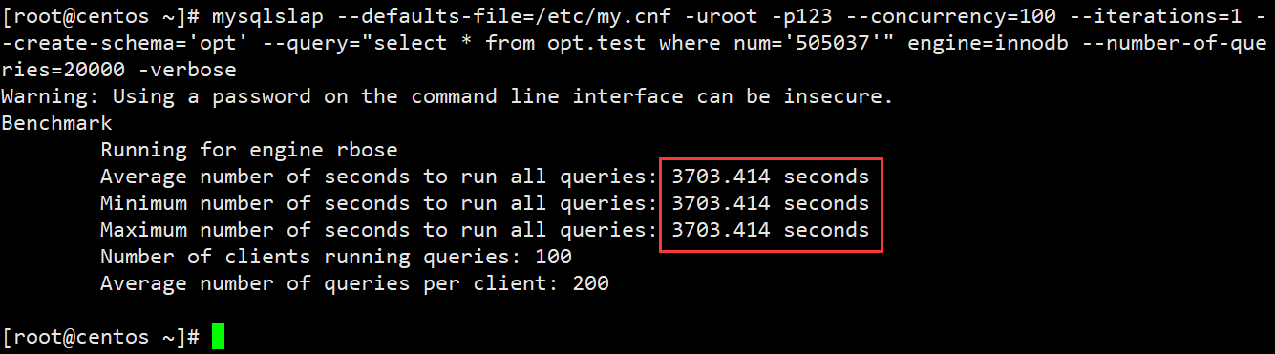Click the 'Running for engine rbose' line

point(249,150)
